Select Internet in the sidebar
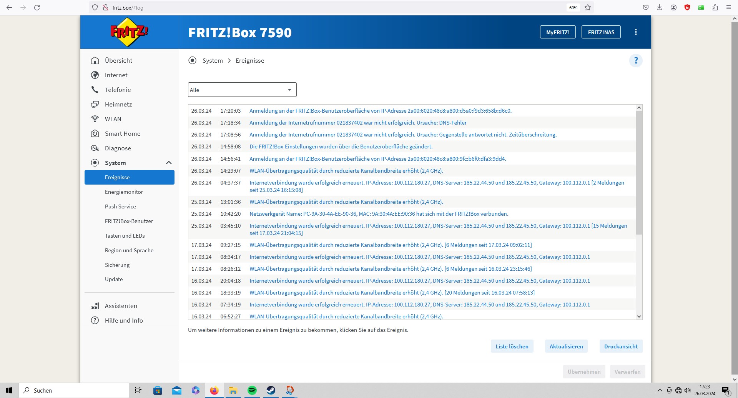 pos(116,75)
